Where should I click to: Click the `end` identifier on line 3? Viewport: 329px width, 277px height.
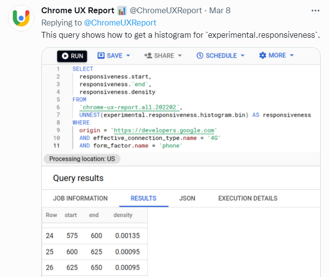[x=140, y=84]
